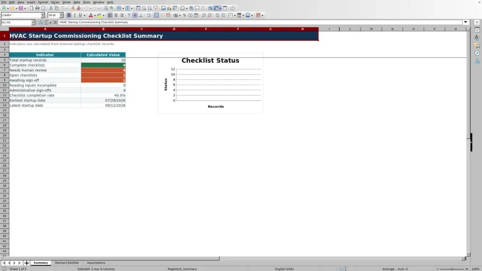Open the Font Size dropdown list
Screen dimensions: 482x271
click(61, 15)
